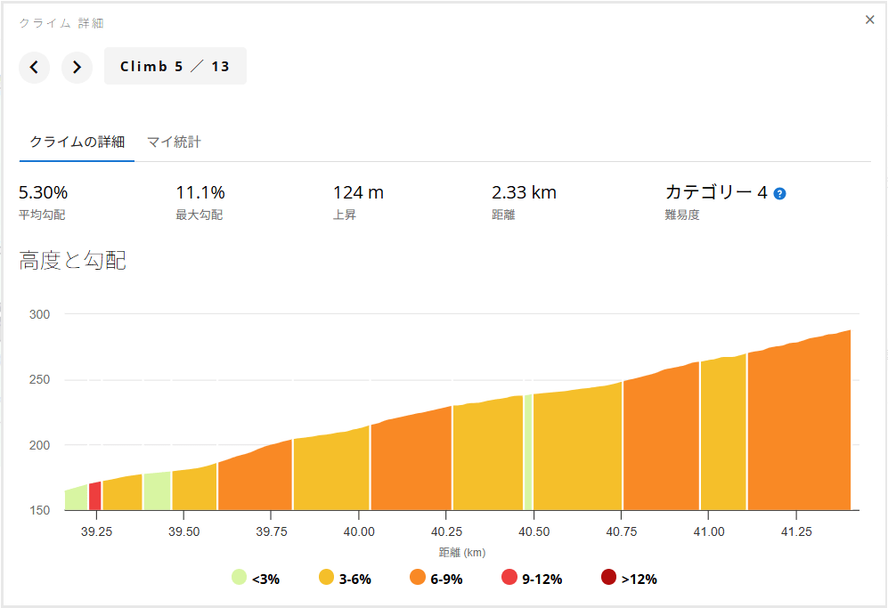Click the >12% dark red legend swatch
888x608 pixels.
pos(608,578)
